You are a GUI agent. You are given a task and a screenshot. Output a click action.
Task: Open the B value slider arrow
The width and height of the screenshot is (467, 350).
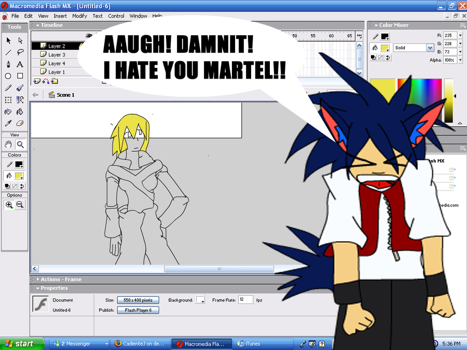[460, 52]
